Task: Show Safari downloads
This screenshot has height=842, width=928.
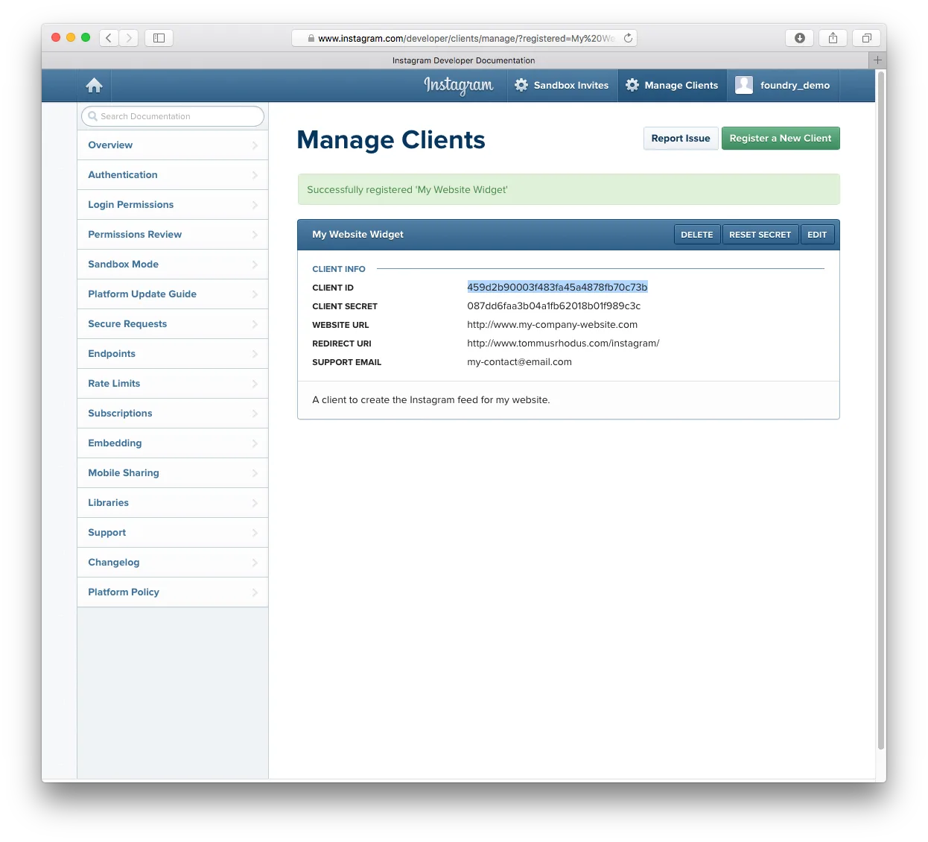Action: coord(799,38)
